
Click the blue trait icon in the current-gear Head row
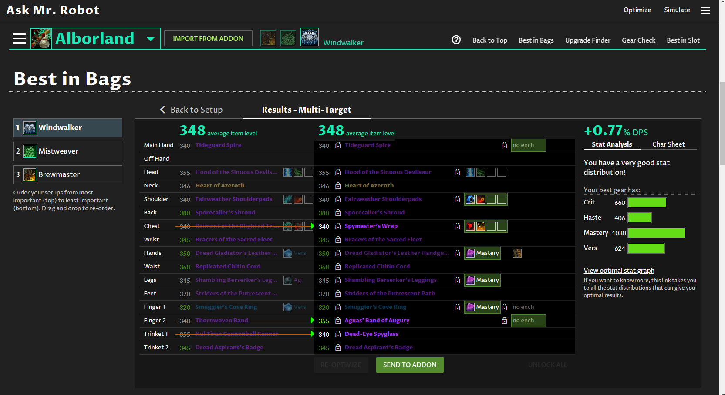tap(288, 172)
